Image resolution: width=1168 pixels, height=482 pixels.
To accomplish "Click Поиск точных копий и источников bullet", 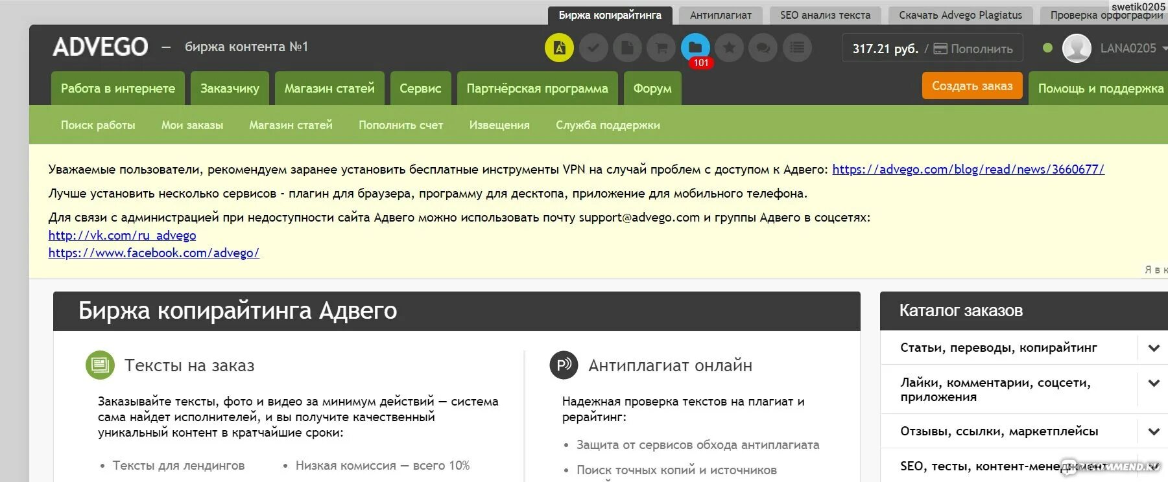I will (x=676, y=470).
